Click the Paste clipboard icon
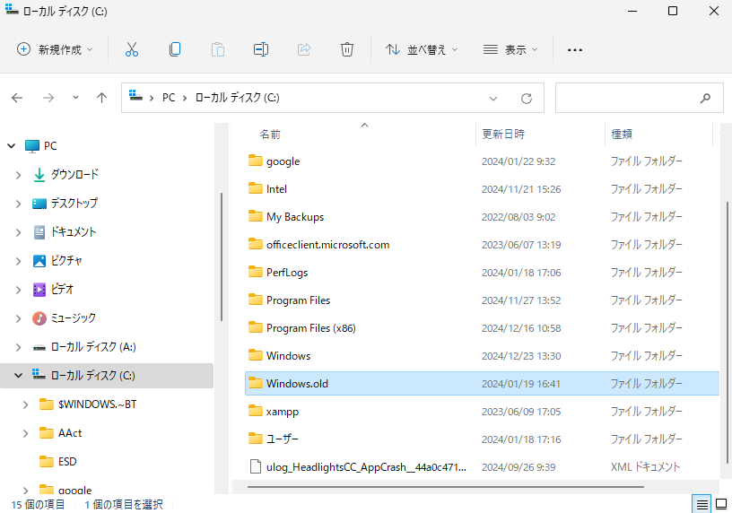The height and width of the screenshot is (513, 732). [x=218, y=49]
